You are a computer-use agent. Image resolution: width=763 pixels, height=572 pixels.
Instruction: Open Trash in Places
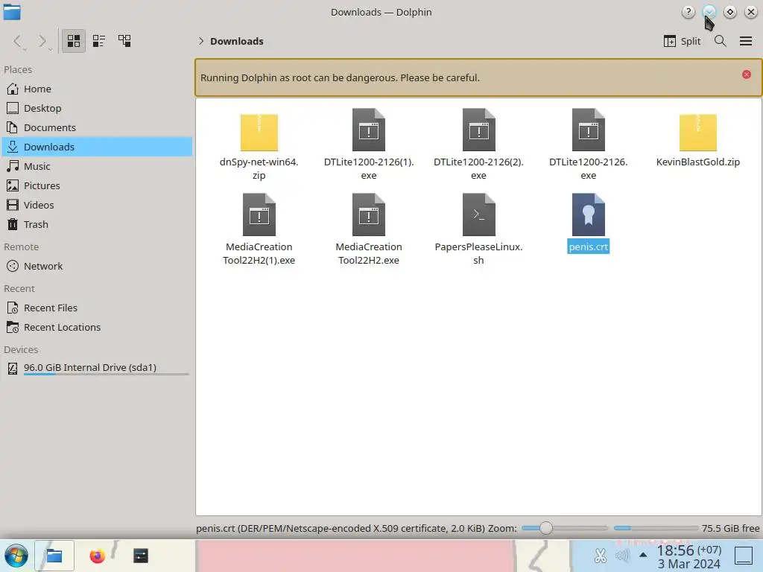(x=96, y=225)
